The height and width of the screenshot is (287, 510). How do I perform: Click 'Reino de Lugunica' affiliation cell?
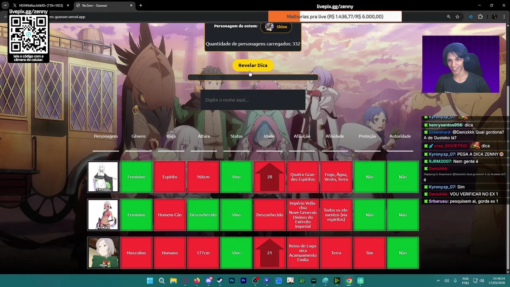pyautogui.click(x=303, y=253)
